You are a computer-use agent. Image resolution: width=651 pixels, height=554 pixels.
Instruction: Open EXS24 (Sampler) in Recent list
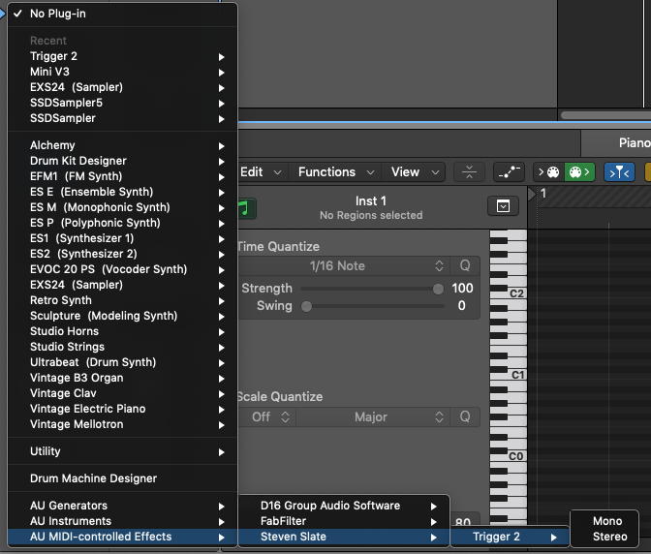(x=122, y=87)
